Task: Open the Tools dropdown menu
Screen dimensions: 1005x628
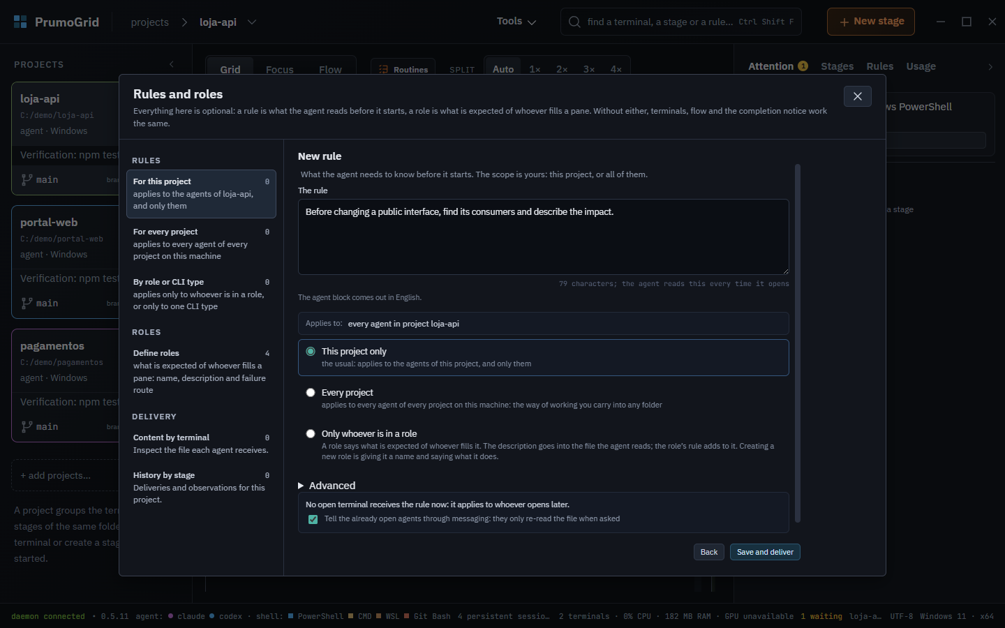Action: (x=516, y=22)
